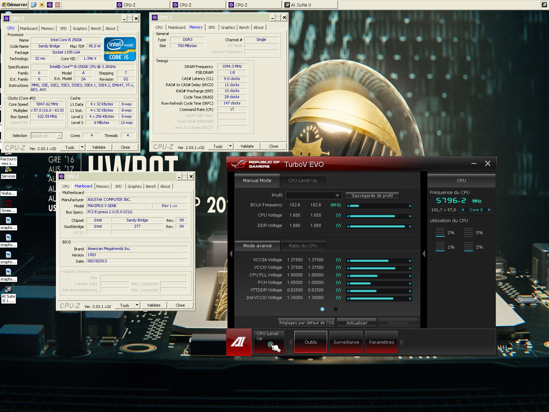
Task: Open Tools dropdown arrow in CPU-Z CPU window
Action: (x=82, y=147)
